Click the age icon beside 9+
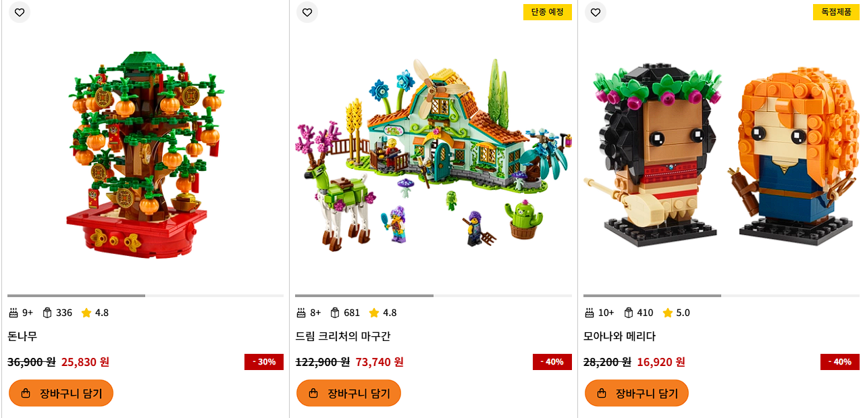863x418 pixels. pyautogui.click(x=13, y=313)
